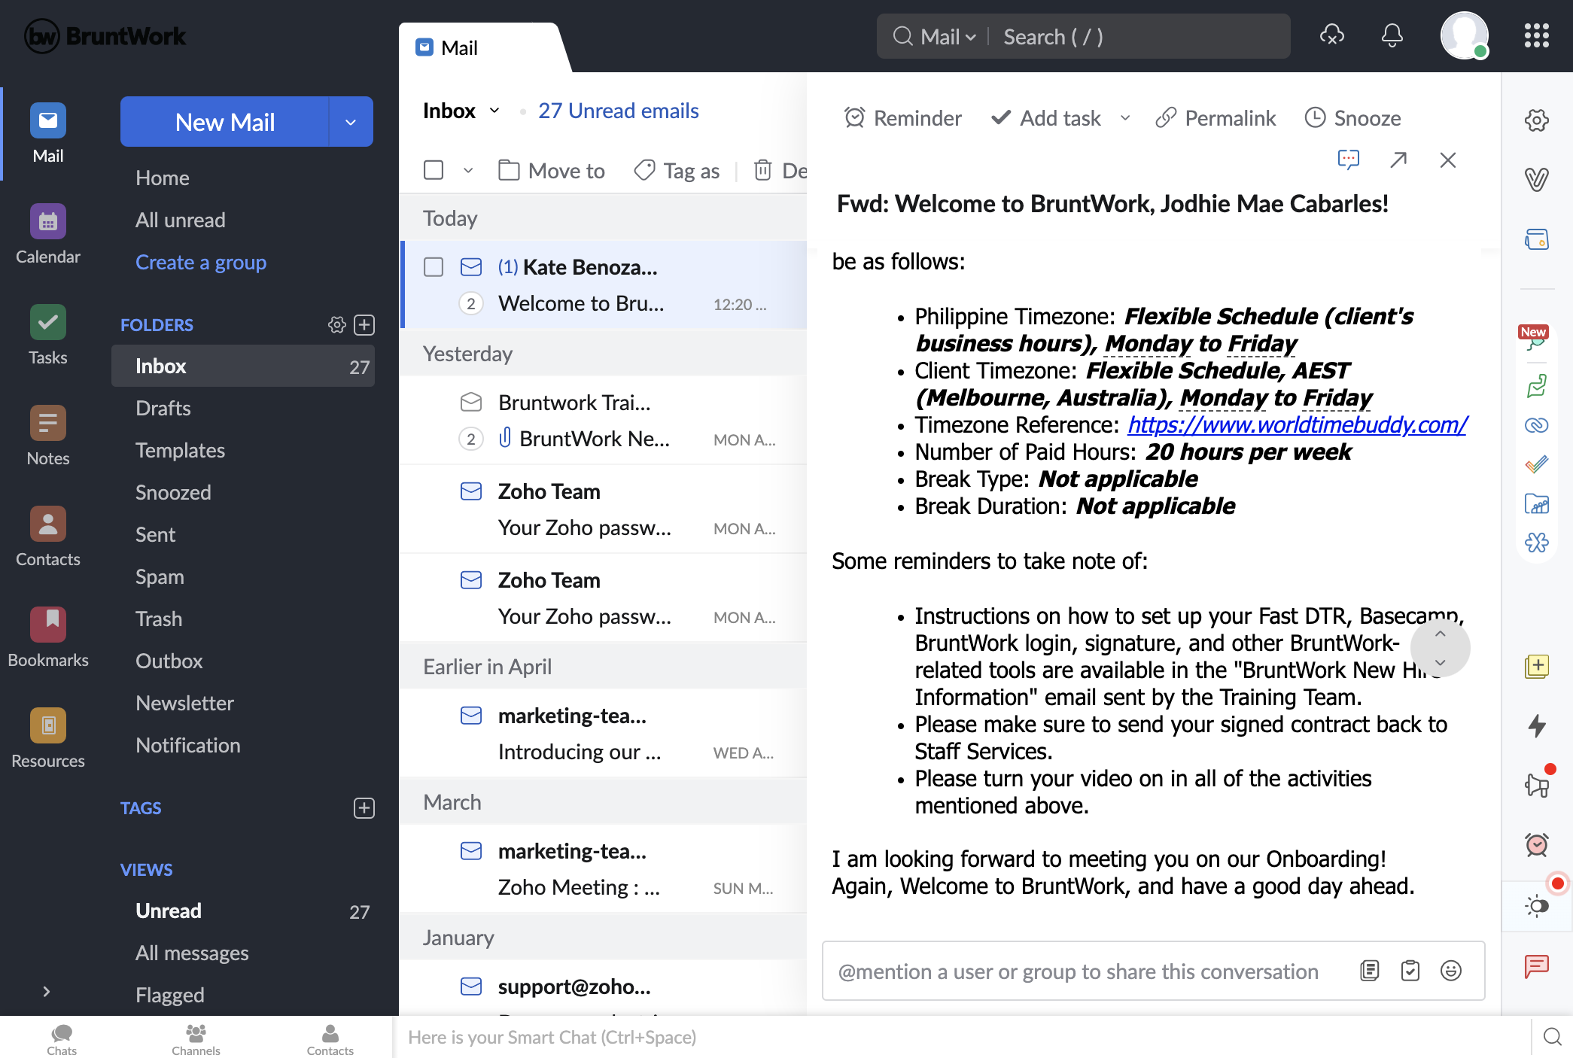Open the Zoho Meeting email from marketing-tea
The image size is (1573, 1058).
[604, 869]
